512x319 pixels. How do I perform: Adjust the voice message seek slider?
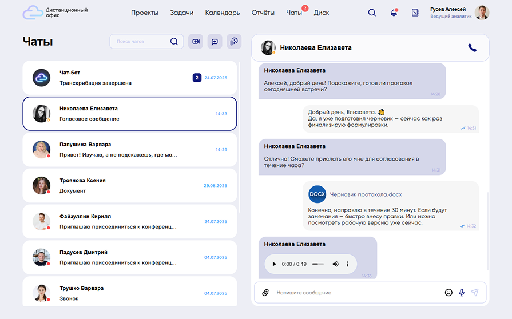tap(318, 264)
